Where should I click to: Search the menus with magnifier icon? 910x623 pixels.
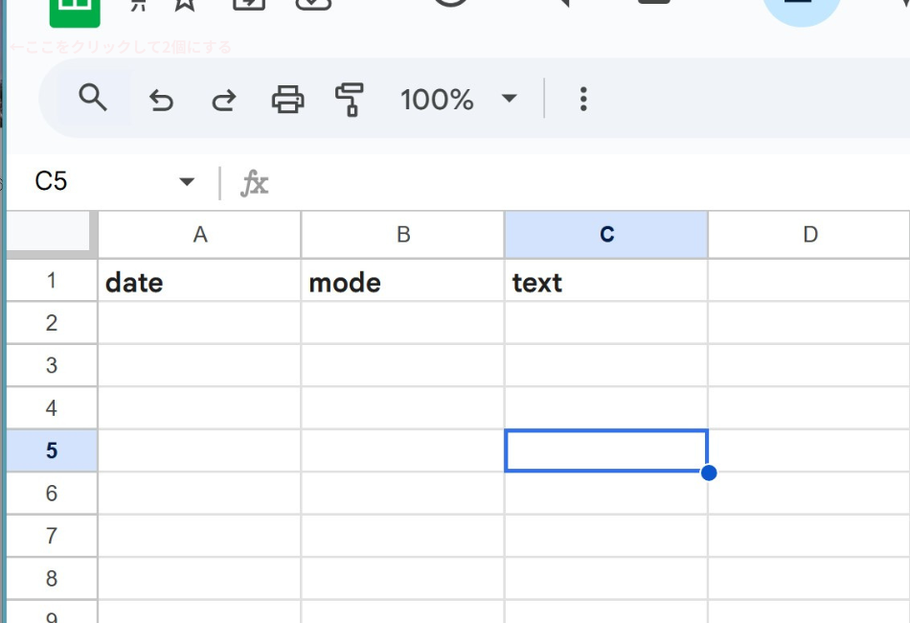coord(91,99)
